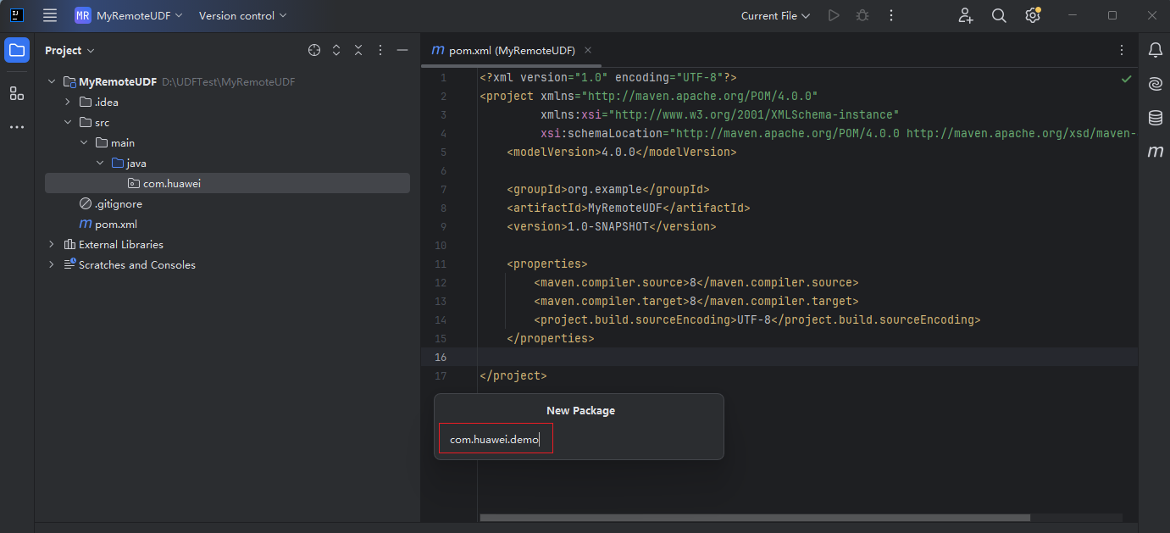Click green inspection checkmark in editor
This screenshot has width=1170, height=533.
pos(1126,78)
